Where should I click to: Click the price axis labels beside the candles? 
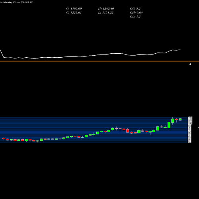[190, 130]
